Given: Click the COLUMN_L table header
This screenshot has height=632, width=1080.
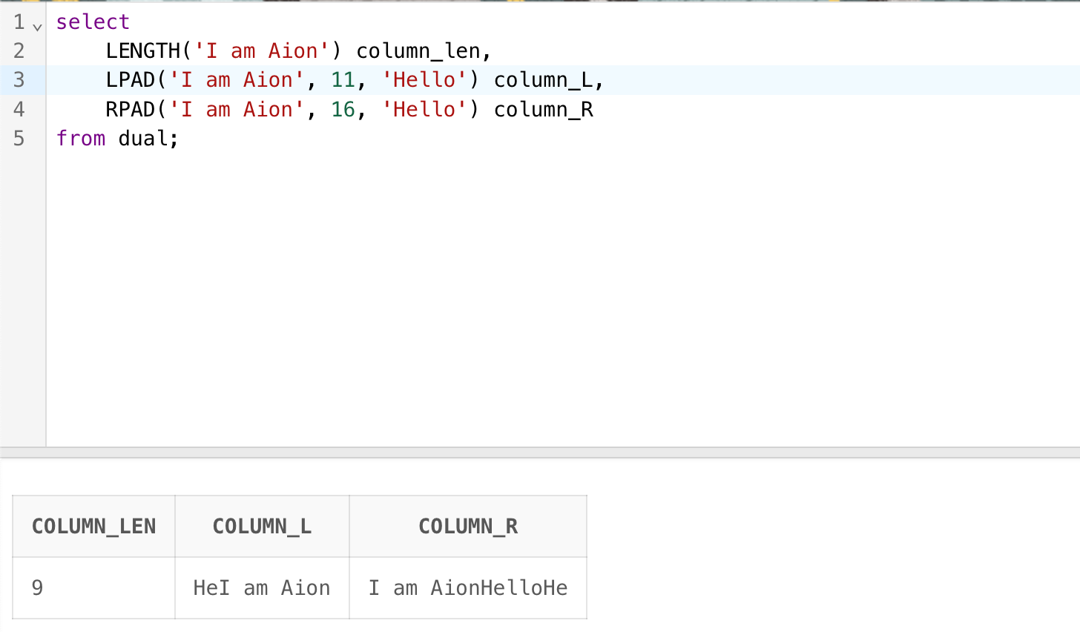Looking at the screenshot, I should pos(262,527).
